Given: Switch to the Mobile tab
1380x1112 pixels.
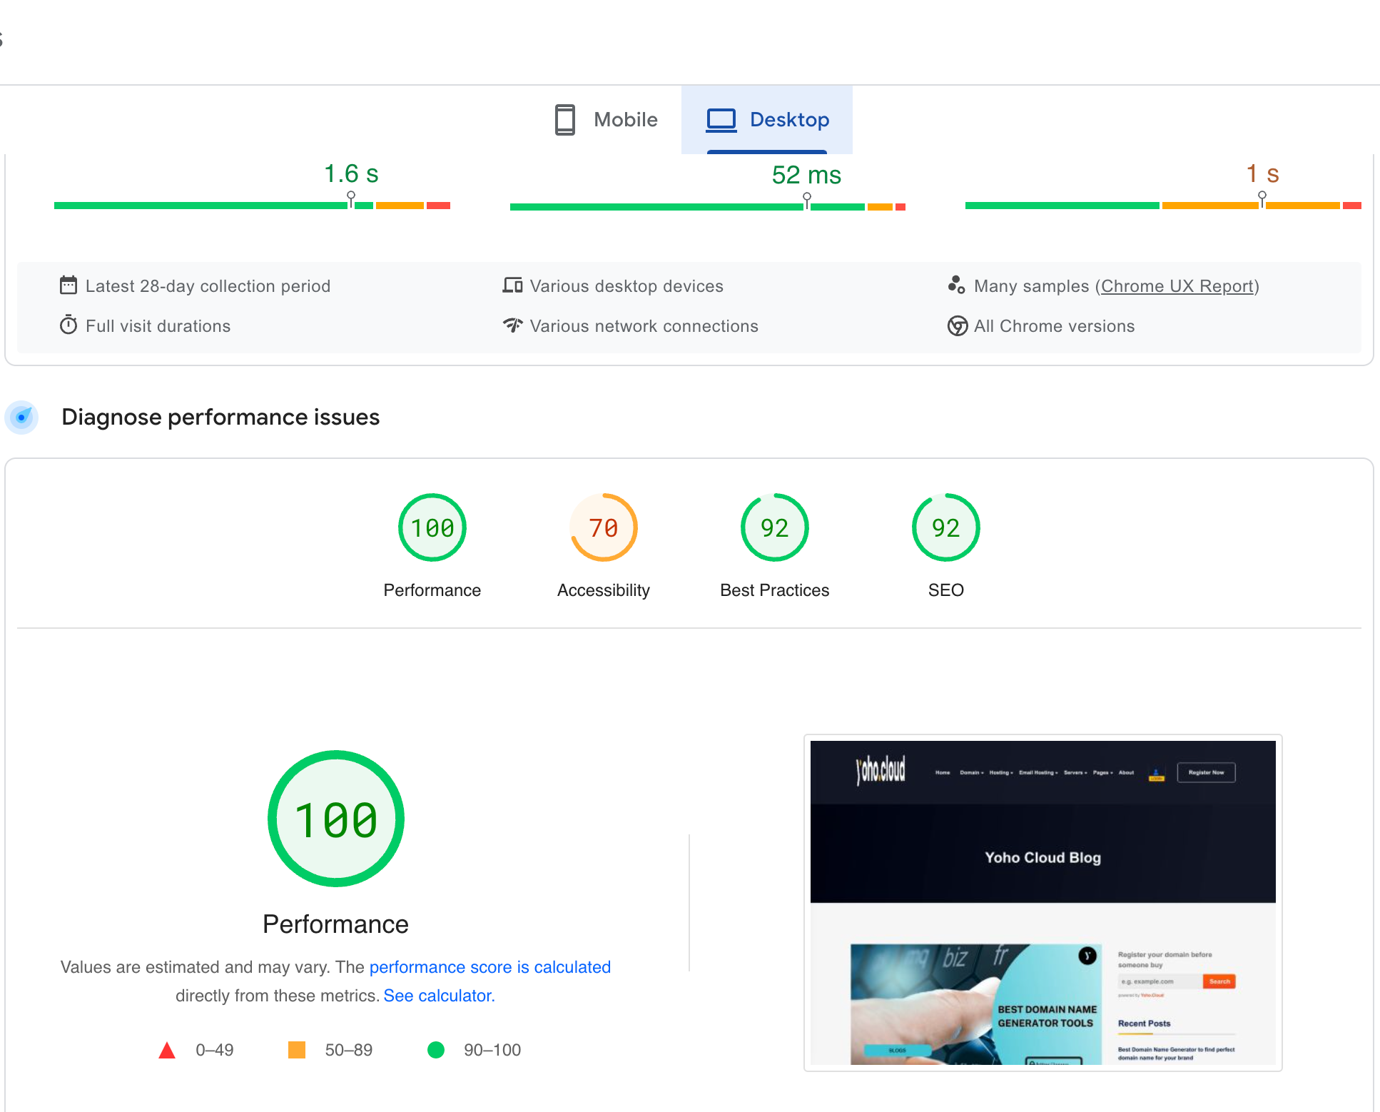Looking at the screenshot, I should [x=625, y=119].
